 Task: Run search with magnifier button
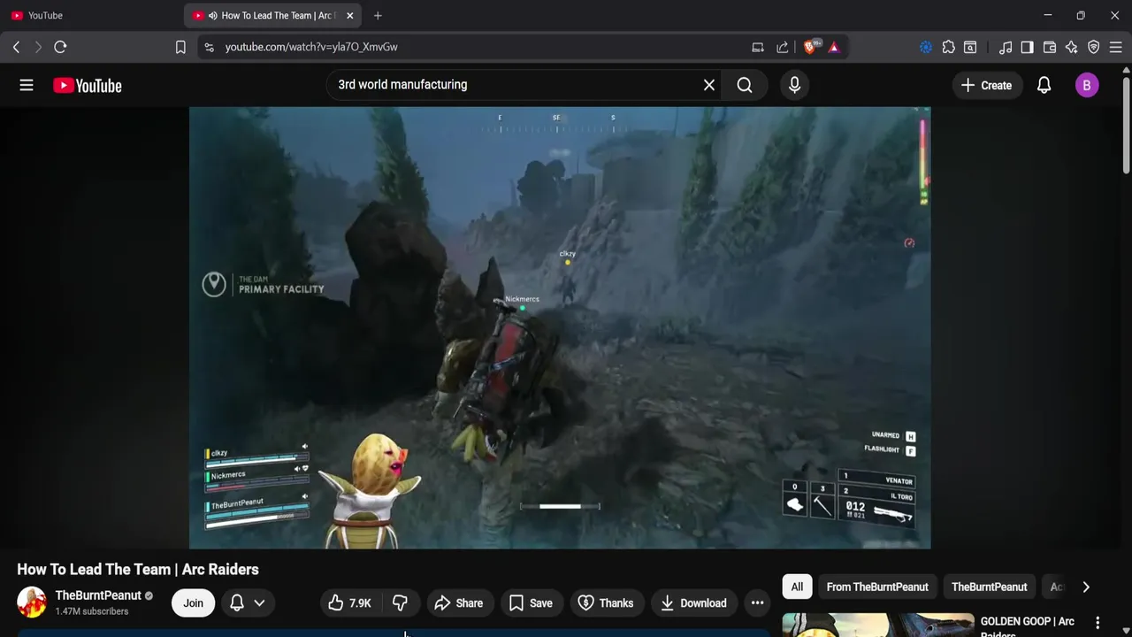745,85
